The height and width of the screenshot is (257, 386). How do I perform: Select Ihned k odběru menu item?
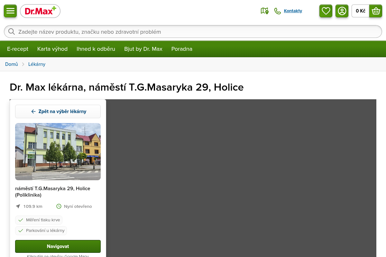pos(96,49)
